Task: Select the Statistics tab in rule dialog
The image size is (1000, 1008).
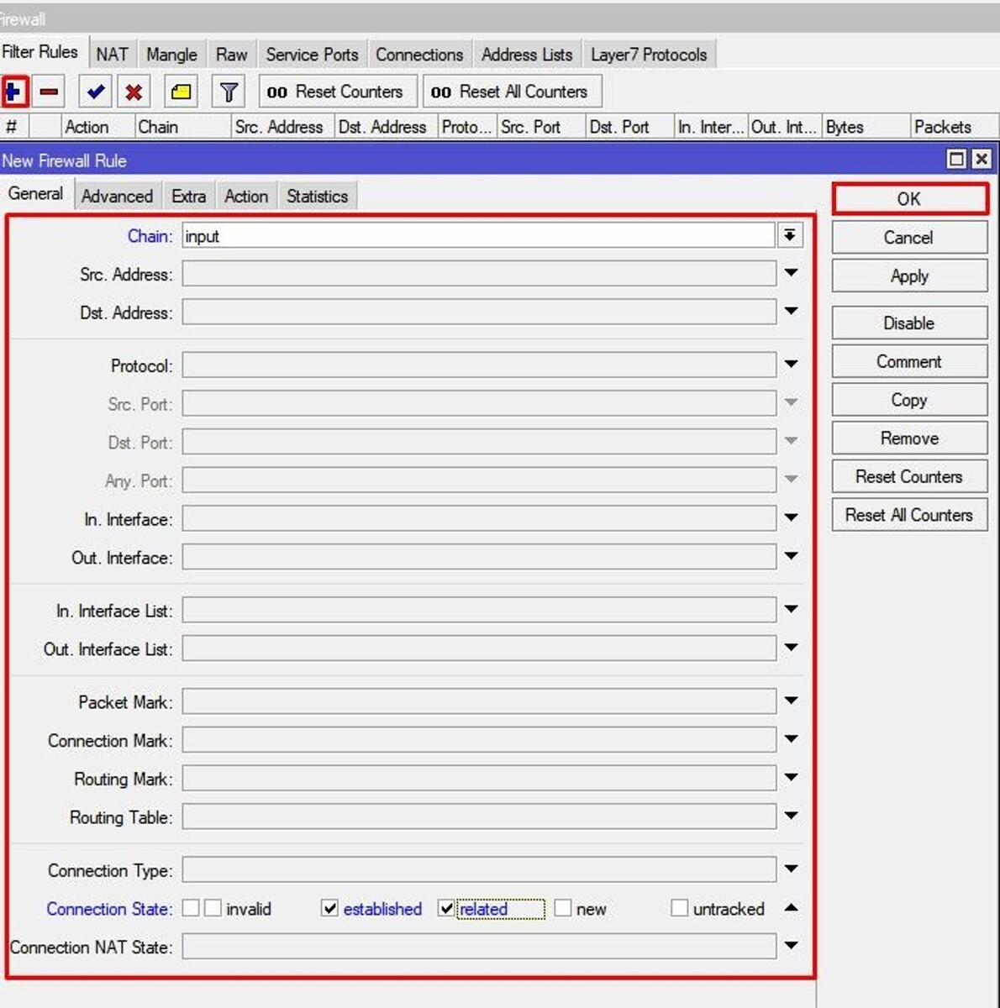Action: pyautogui.click(x=317, y=197)
